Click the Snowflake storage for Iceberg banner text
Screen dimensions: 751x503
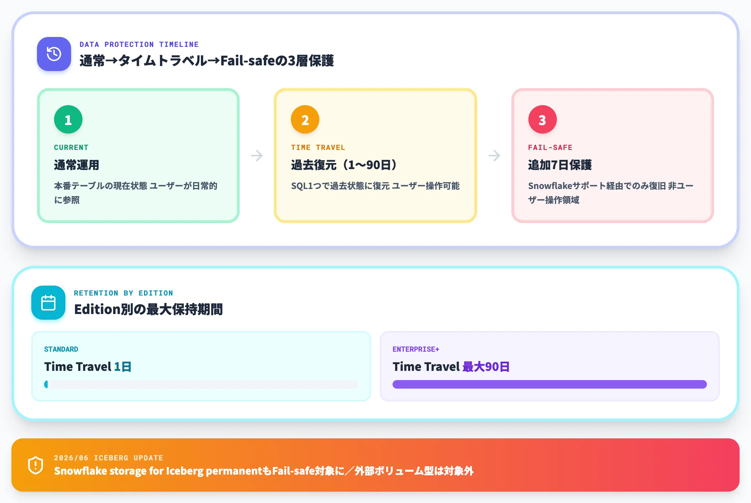tap(264, 471)
